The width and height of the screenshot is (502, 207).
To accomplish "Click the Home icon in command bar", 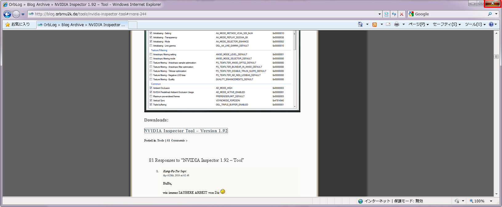I will point(360,24).
